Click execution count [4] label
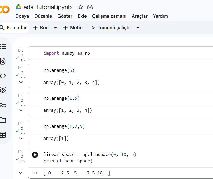The height and width of the screenshot is (179, 213). pos(21,123)
